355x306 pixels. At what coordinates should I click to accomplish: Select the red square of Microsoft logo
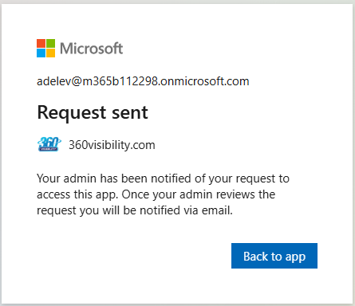[41, 43]
